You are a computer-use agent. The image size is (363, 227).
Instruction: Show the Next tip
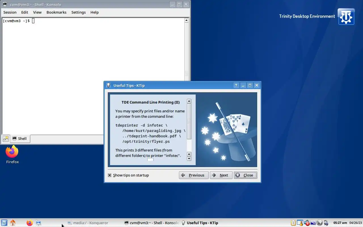pos(221,175)
